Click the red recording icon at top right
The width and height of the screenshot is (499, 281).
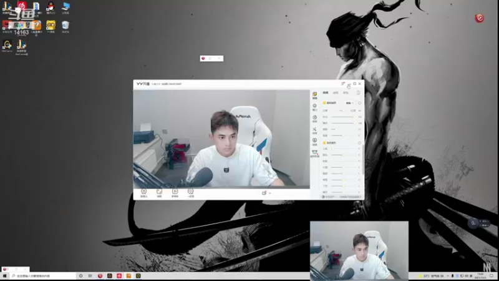[x=479, y=18]
